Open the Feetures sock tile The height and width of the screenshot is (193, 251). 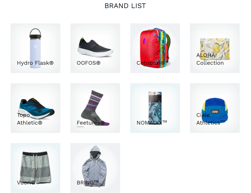(x=95, y=108)
